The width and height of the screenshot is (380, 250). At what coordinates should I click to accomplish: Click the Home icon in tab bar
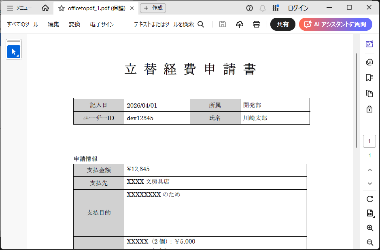pyautogui.click(x=45, y=8)
